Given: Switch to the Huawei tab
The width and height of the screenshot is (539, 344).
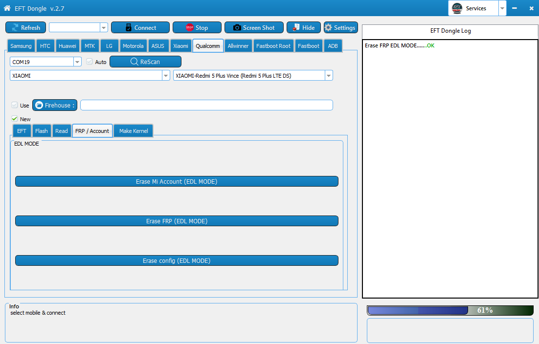Looking at the screenshot, I should tap(67, 45).
